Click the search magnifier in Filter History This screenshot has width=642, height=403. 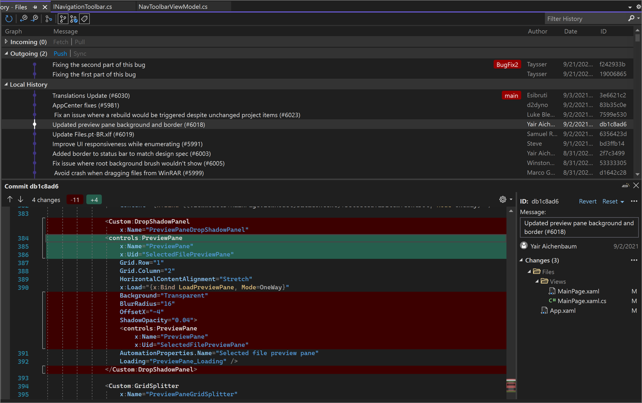[x=631, y=18]
